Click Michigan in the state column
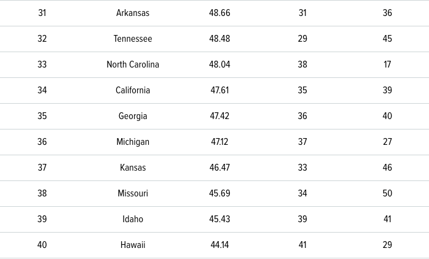Viewport: 429px width, 259px height. 133,142
